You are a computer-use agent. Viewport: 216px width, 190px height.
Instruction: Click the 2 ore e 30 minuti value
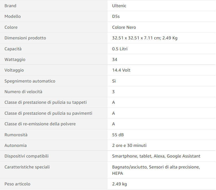click(129, 145)
